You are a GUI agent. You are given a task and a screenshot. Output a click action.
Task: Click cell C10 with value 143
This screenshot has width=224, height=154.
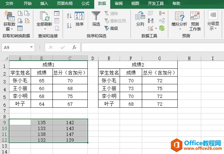pyautogui.click(x=70, y=128)
